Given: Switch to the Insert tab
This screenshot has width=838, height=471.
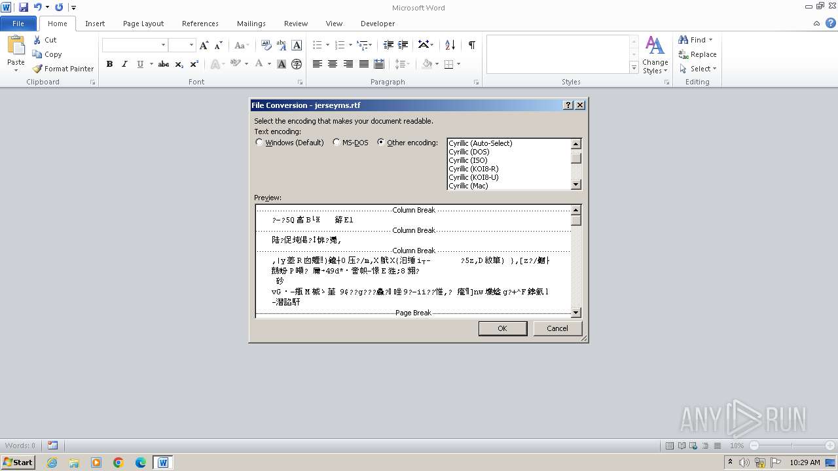Looking at the screenshot, I should coord(95,24).
